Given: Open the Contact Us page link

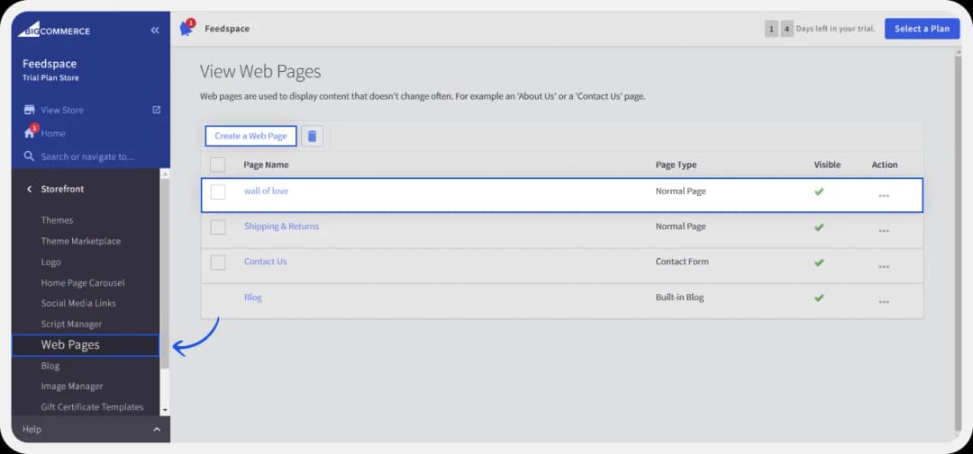Looking at the screenshot, I should coord(266,262).
